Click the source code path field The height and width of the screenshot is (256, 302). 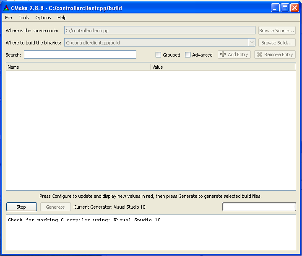[x=160, y=31]
